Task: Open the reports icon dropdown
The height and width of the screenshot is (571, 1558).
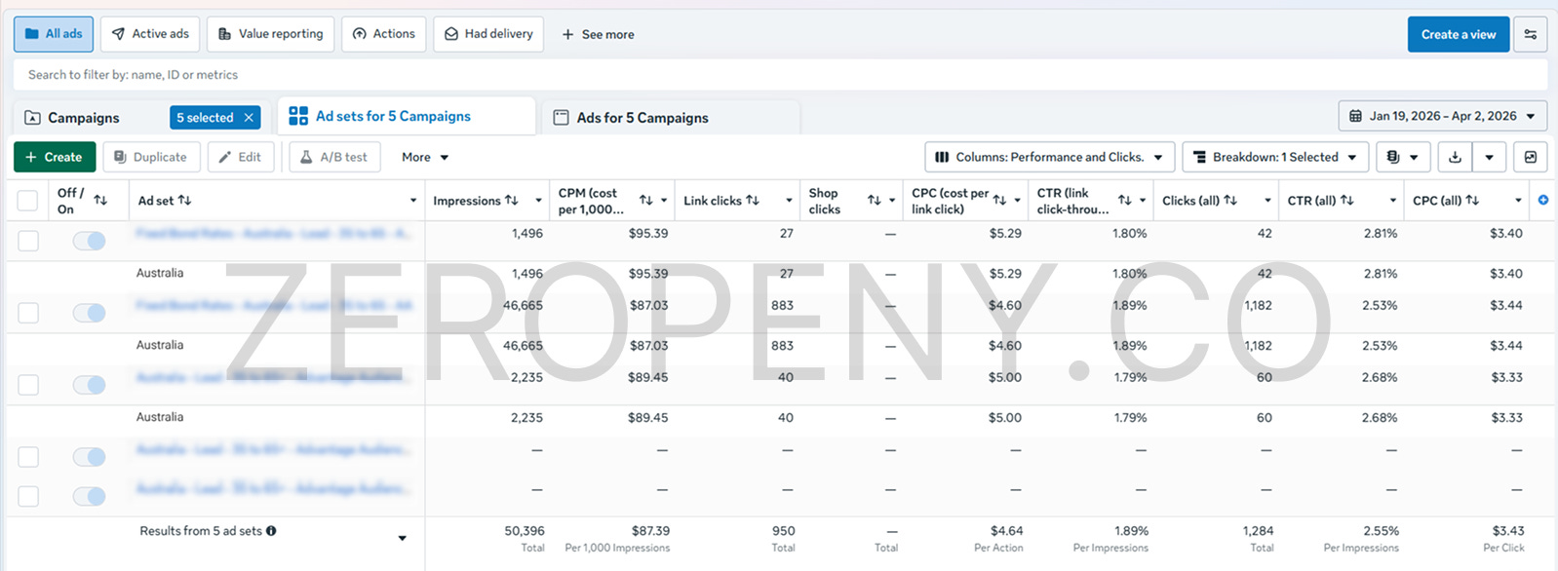Action: click(x=1403, y=157)
